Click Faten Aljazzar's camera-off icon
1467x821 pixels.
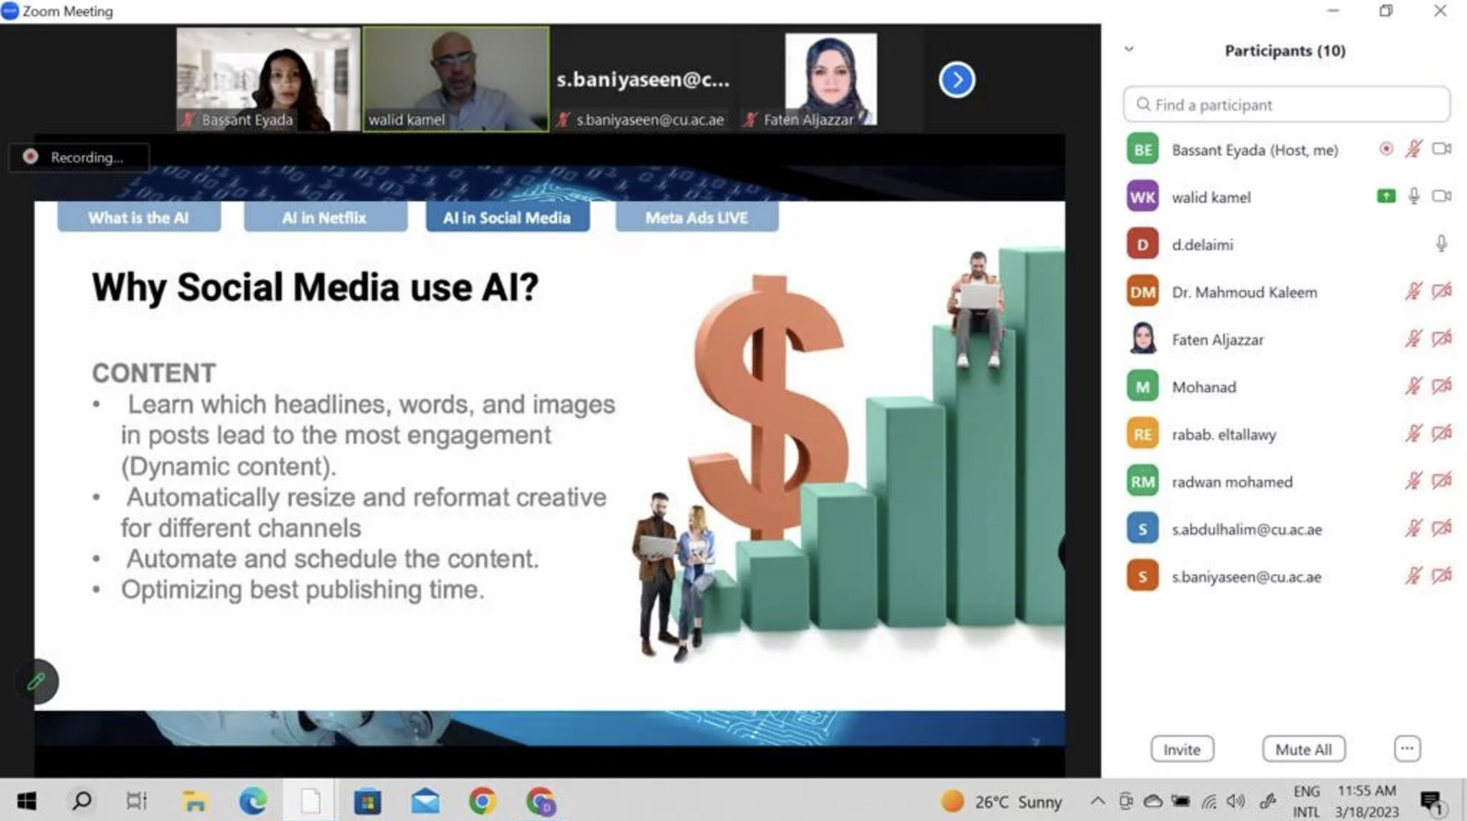point(1441,338)
